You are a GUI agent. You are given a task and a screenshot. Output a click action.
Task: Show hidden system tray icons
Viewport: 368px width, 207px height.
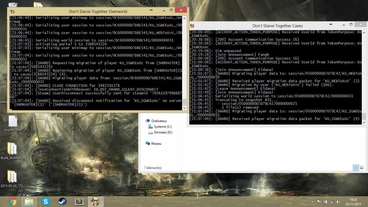pos(312,202)
